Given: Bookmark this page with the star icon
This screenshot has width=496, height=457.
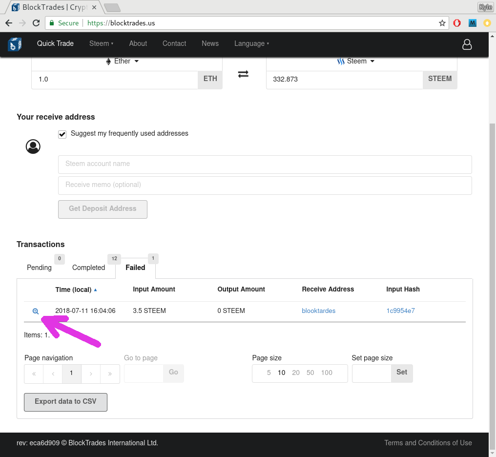Looking at the screenshot, I should tap(442, 23).
